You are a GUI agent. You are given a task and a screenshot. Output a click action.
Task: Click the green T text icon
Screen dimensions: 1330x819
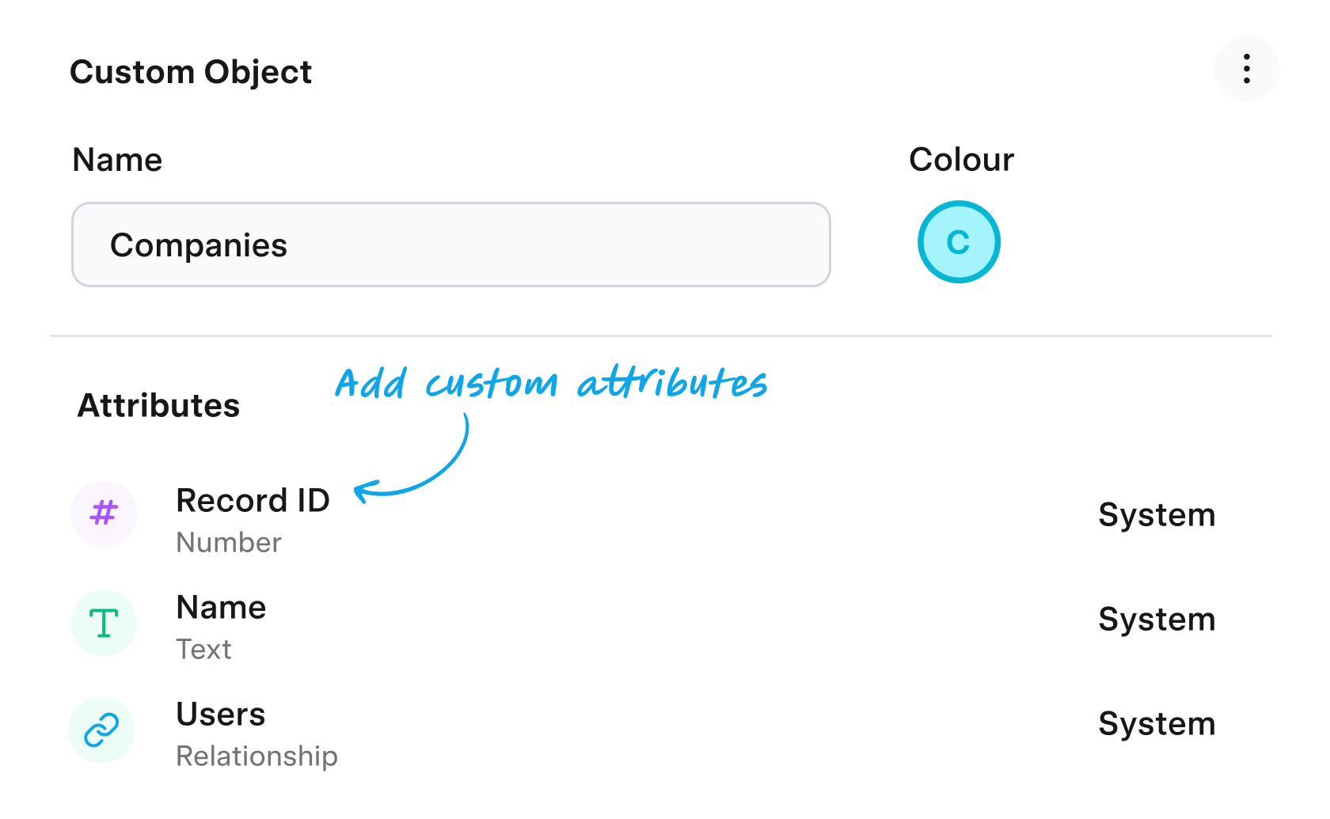(x=104, y=624)
